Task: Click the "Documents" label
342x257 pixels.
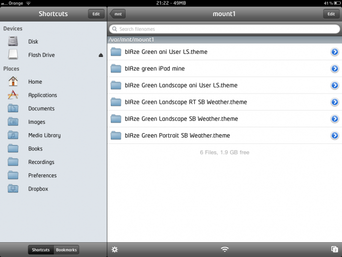Action: coord(42,108)
